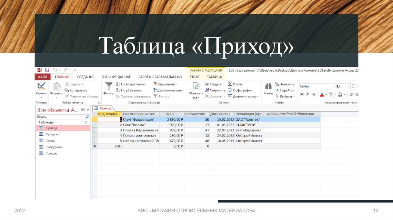Click the bulleted list icon in text formatting
Image resolution: width=393 pixels, height=220 pixels.
click(x=353, y=86)
